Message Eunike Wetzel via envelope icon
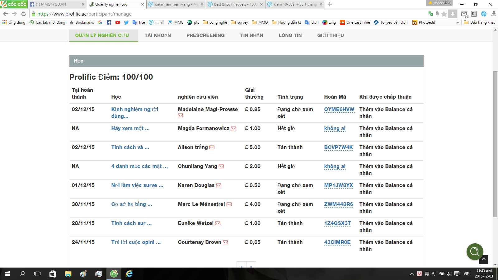Screen dimensions: 498x280 tap(218, 223)
